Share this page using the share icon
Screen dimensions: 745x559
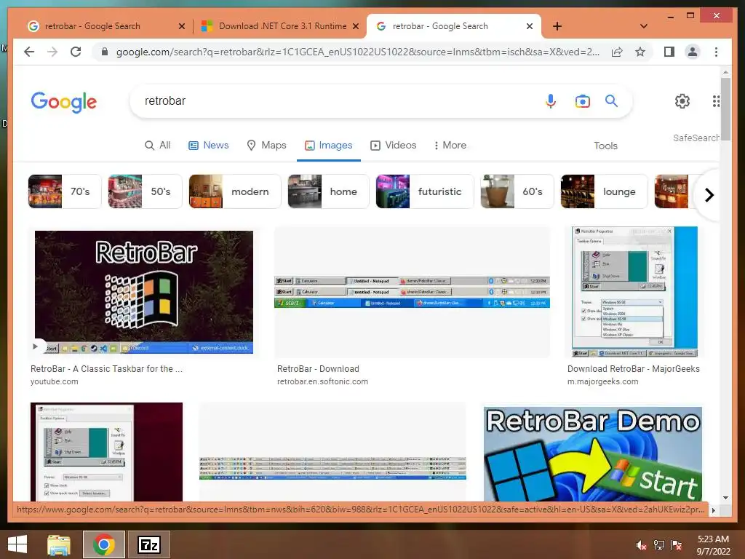pos(617,52)
